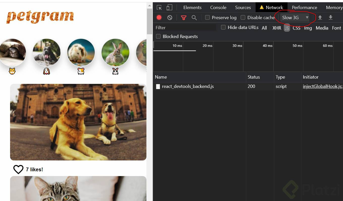Click the 30 ms timeline marker
This screenshot has width=343, height=201.
click(x=237, y=46)
